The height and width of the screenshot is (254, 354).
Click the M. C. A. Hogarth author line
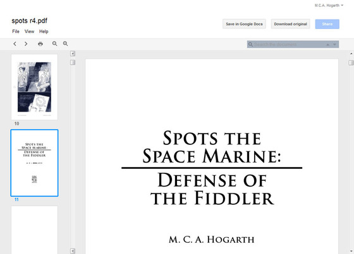coord(212,240)
